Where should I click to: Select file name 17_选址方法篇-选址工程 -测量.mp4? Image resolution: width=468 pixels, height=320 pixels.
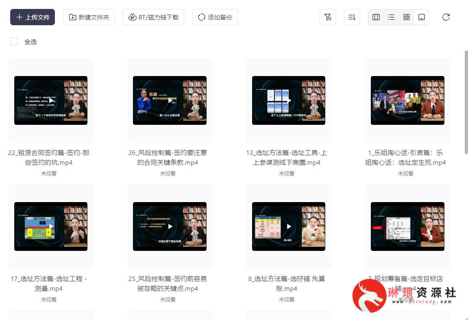(49, 283)
